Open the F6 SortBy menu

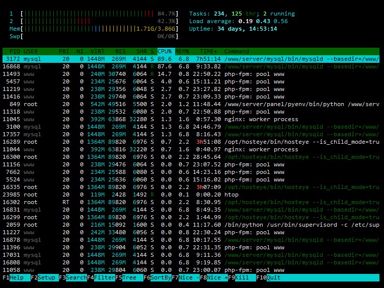(158, 278)
